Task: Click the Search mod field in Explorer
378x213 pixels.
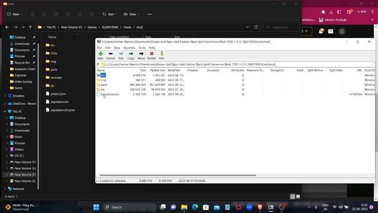Action: 281,27
